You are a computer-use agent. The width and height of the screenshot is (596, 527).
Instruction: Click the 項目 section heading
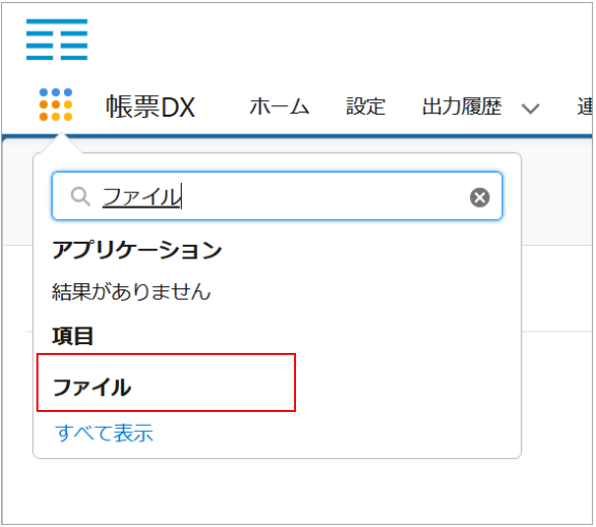(x=74, y=335)
